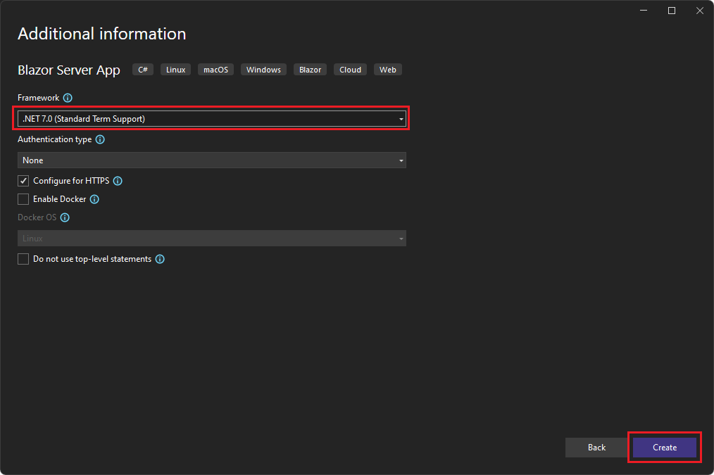Enable the Docker checkbox
The height and width of the screenshot is (475, 714).
click(23, 199)
